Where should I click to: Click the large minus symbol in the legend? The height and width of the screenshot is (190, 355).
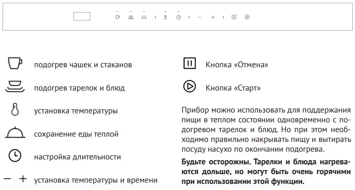7,179
